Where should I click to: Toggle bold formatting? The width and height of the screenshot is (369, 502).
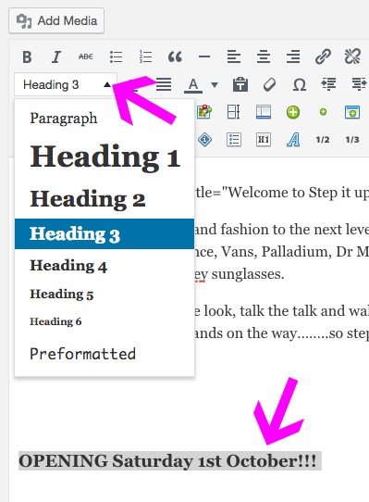click(27, 57)
